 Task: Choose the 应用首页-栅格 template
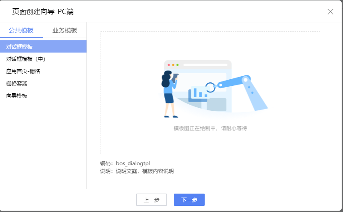click(x=43, y=71)
